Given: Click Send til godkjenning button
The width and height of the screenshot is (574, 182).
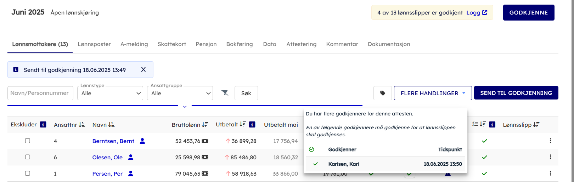Looking at the screenshot, I should pos(516,93).
